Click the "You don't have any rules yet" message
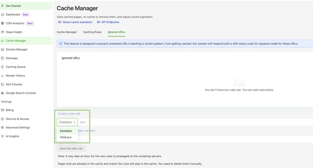The image size is (313, 168). click(239, 90)
